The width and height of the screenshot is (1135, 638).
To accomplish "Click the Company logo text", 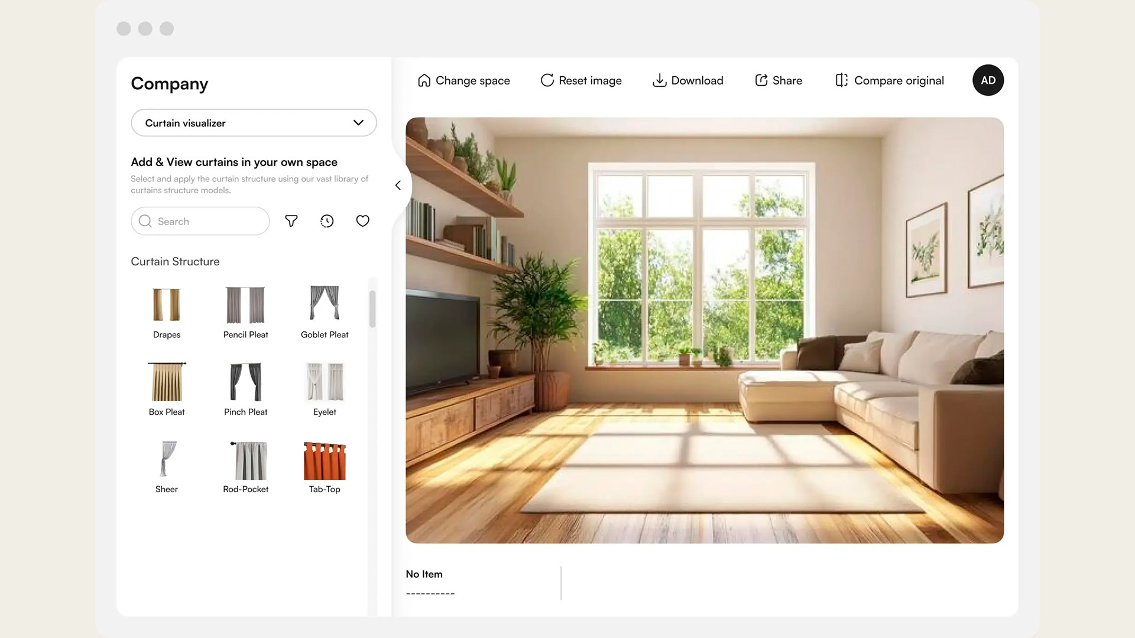I will 170,84.
